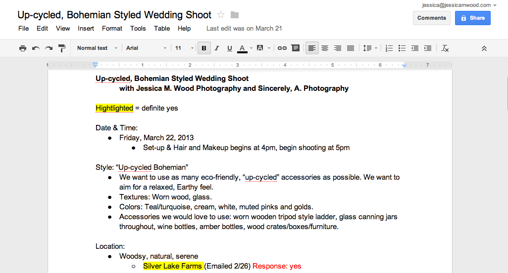The height and width of the screenshot is (273, 508).
Task: Open the Format menu
Action: (112, 29)
